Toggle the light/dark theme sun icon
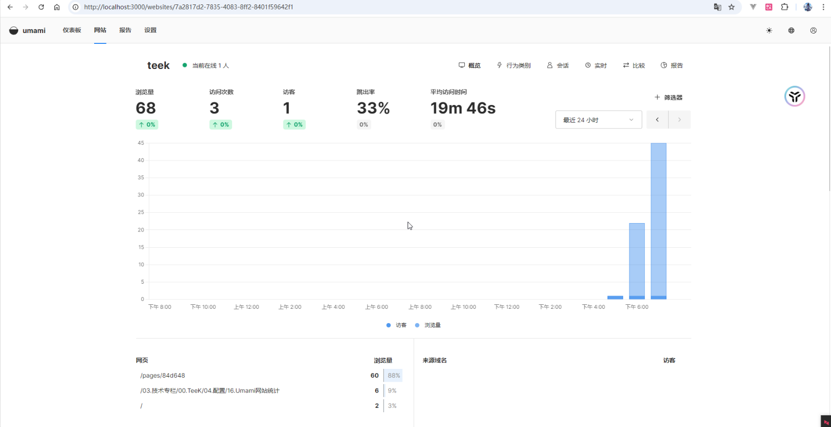831x427 pixels. (769, 31)
